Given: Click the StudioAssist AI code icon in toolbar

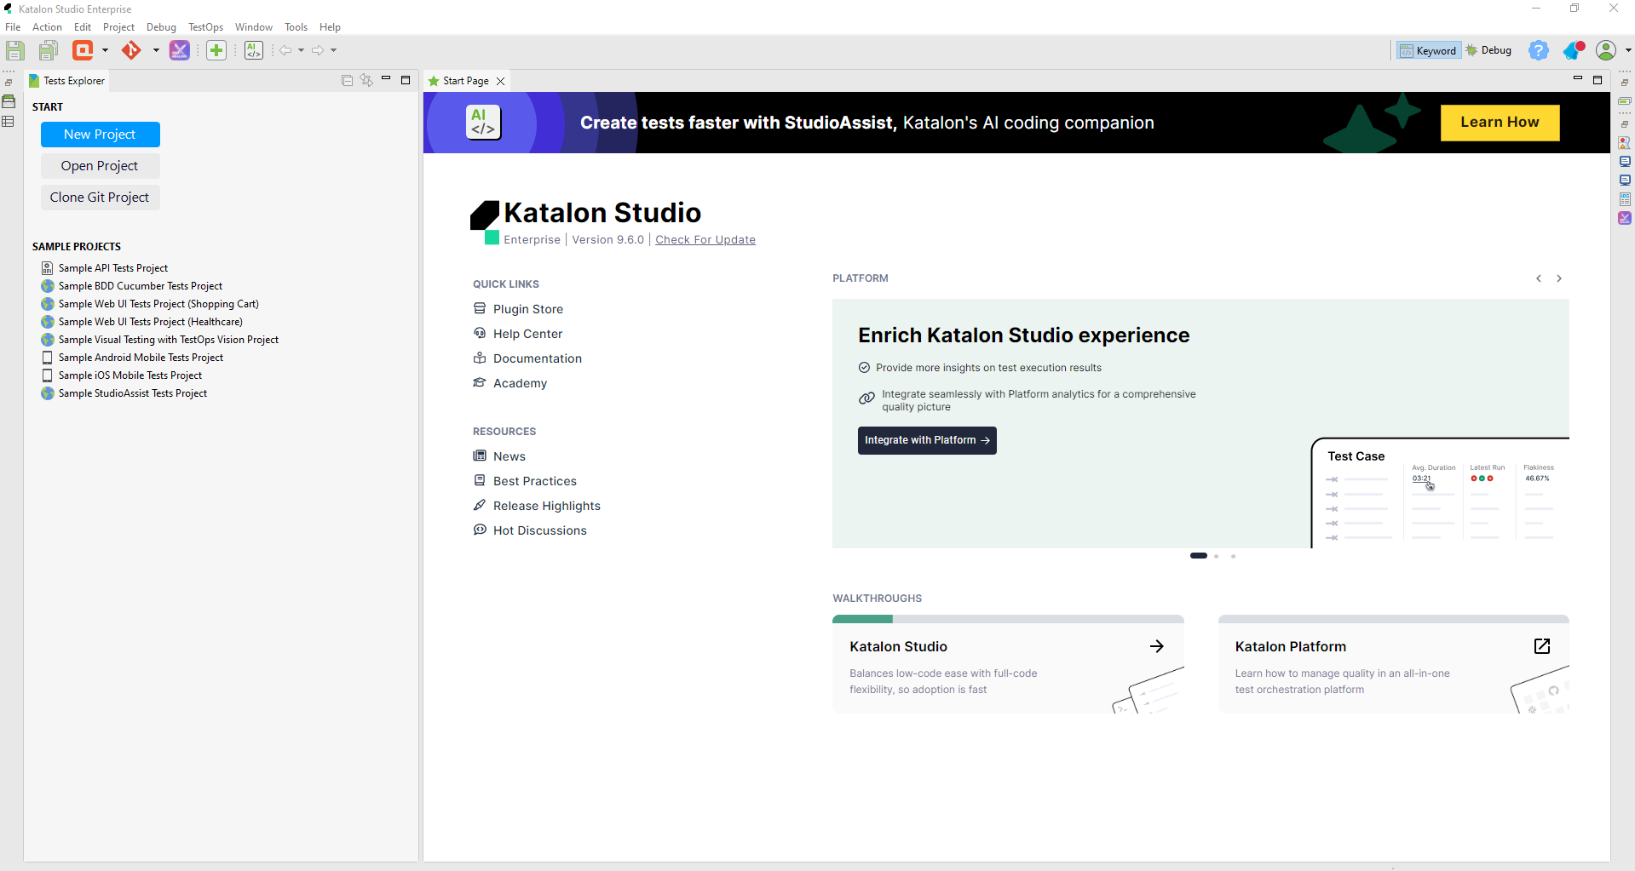Looking at the screenshot, I should point(254,50).
